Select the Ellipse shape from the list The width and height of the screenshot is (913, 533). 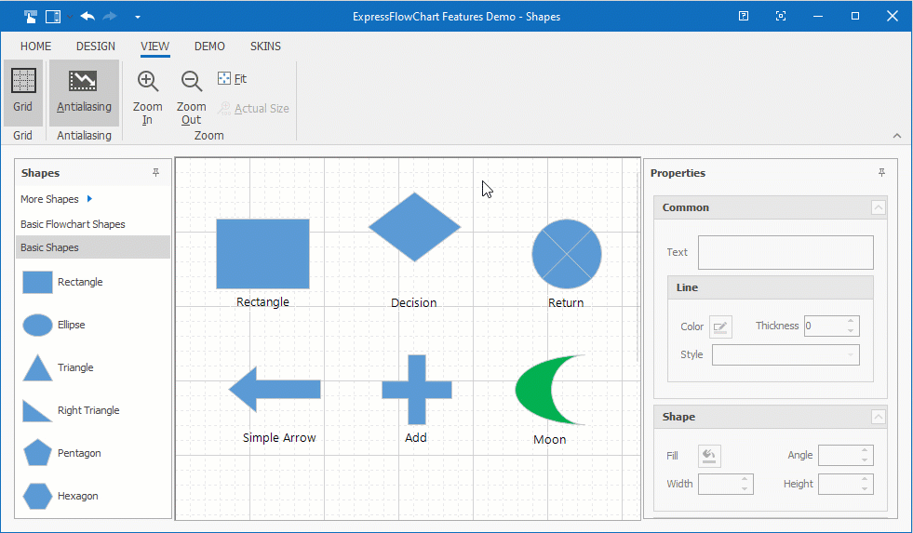pos(37,325)
